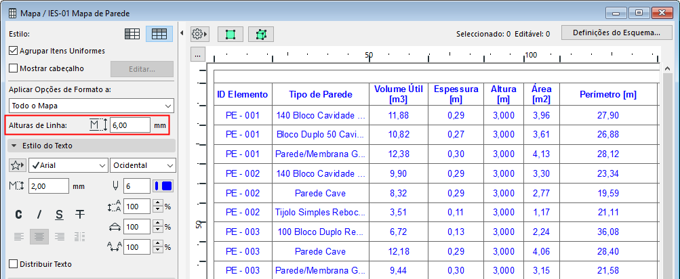Viewport: 680px width, 279px height.
Task: Click the character spacing icon
Action: (x=114, y=246)
